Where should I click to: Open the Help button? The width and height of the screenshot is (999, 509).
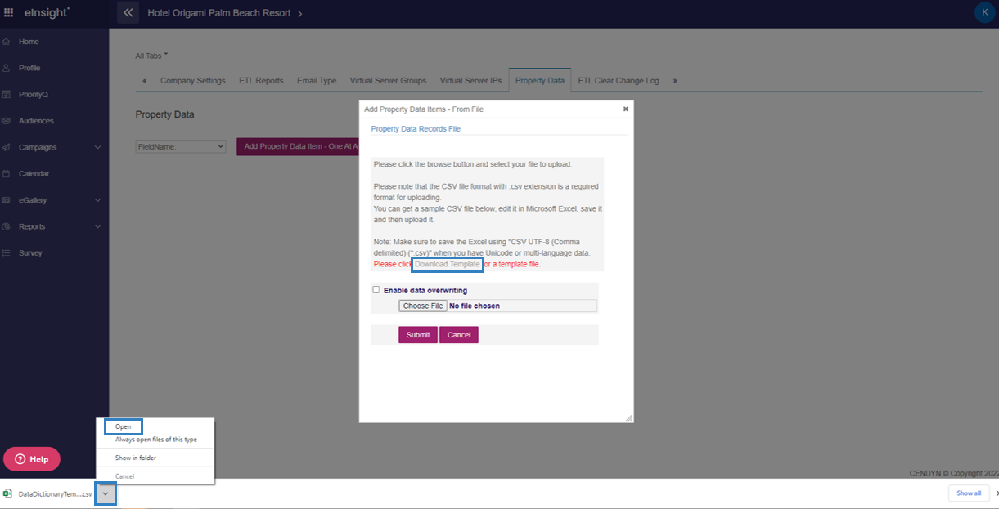point(32,459)
